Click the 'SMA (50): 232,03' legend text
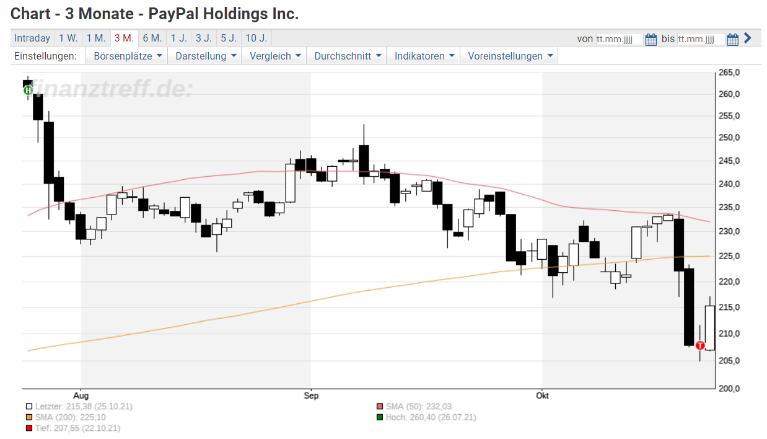The image size is (767, 439). coord(419,407)
